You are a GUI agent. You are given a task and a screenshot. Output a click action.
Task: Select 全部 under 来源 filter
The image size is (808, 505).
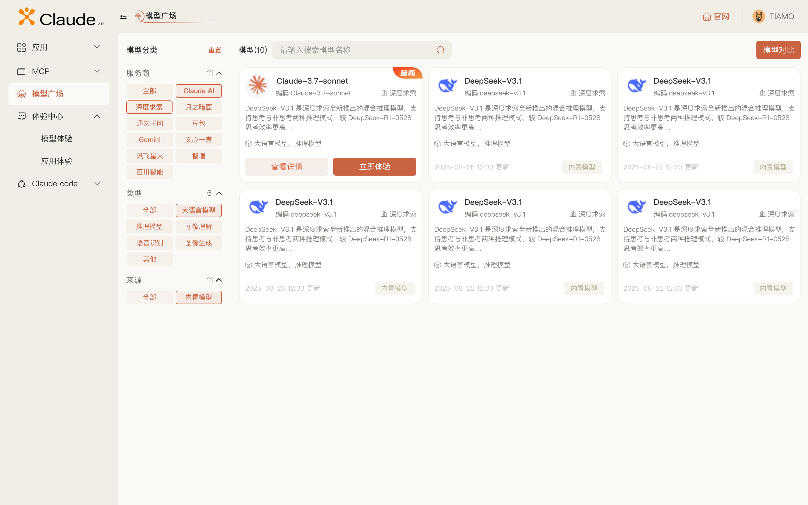pyautogui.click(x=149, y=297)
